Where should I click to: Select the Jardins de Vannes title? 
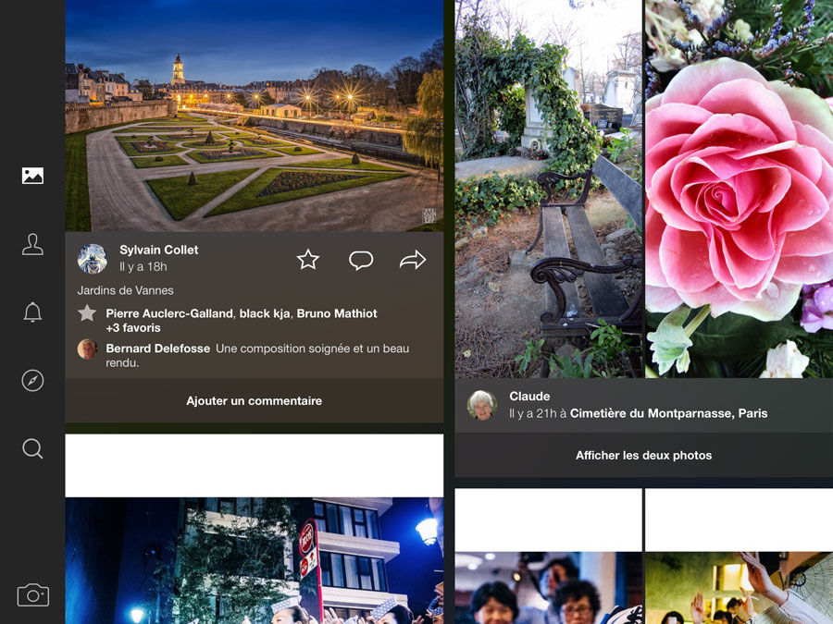click(x=125, y=290)
